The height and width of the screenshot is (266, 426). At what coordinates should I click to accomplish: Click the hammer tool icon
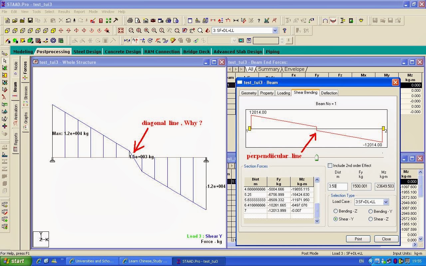[x=116, y=21]
